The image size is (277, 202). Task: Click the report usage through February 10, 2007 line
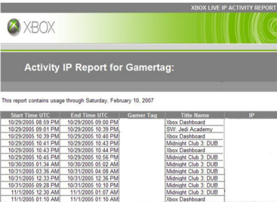(78, 100)
